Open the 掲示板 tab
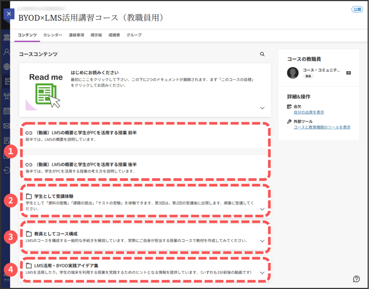The image size is (369, 289). point(96,35)
